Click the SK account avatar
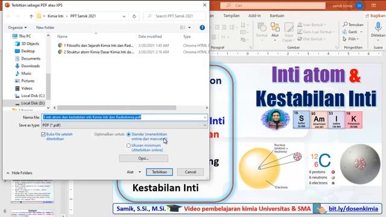The width and height of the screenshot is (386, 217). (x=359, y=5)
